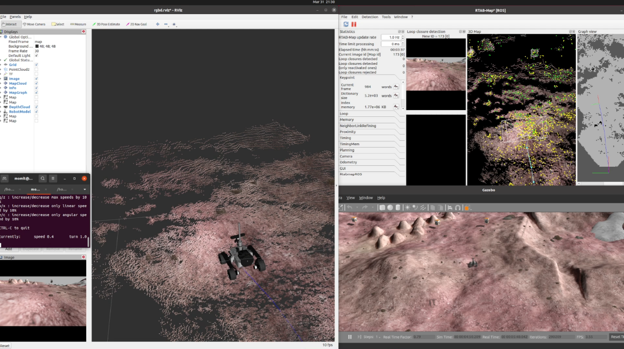Viewport: 624px width, 349px height.
Task: Click the terminal search icon
Action: click(x=43, y=179)
